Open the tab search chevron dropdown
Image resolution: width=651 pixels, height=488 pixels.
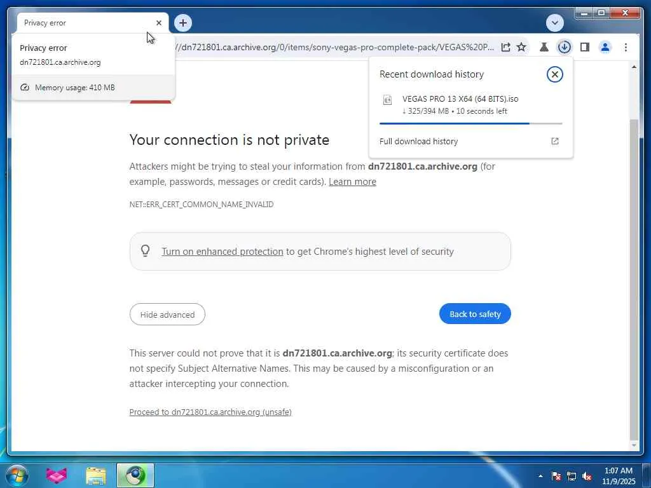tap(555, 23)
